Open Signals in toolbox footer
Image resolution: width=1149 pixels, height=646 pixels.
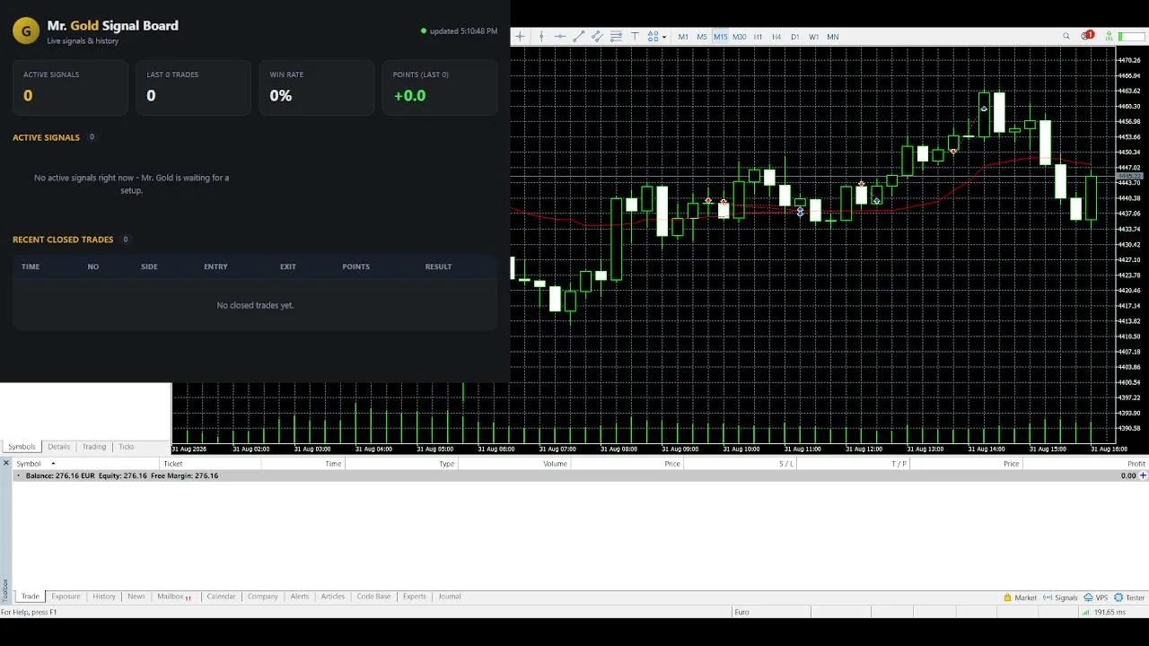pos(1060,598)
